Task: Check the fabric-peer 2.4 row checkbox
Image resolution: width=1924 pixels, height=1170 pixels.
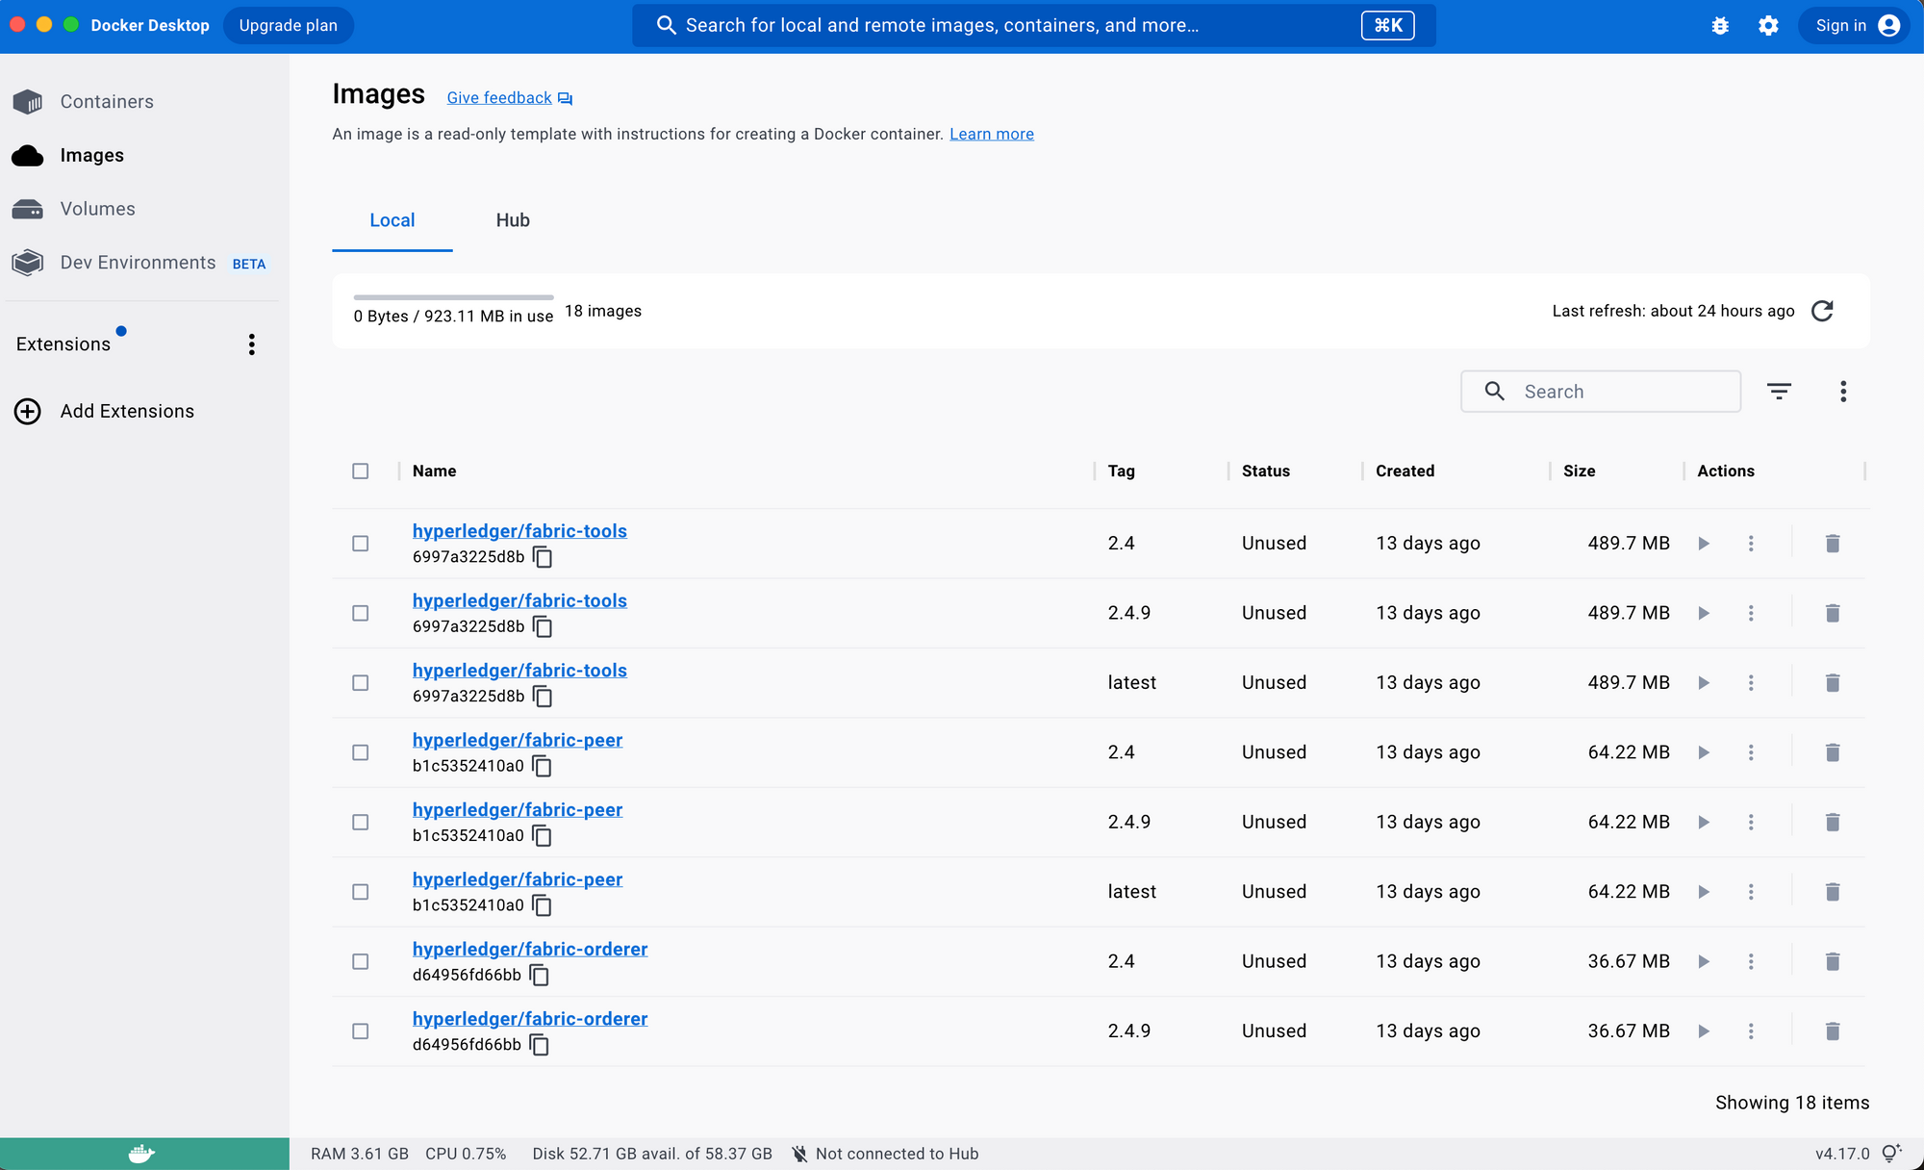Action: coord(361,752)
